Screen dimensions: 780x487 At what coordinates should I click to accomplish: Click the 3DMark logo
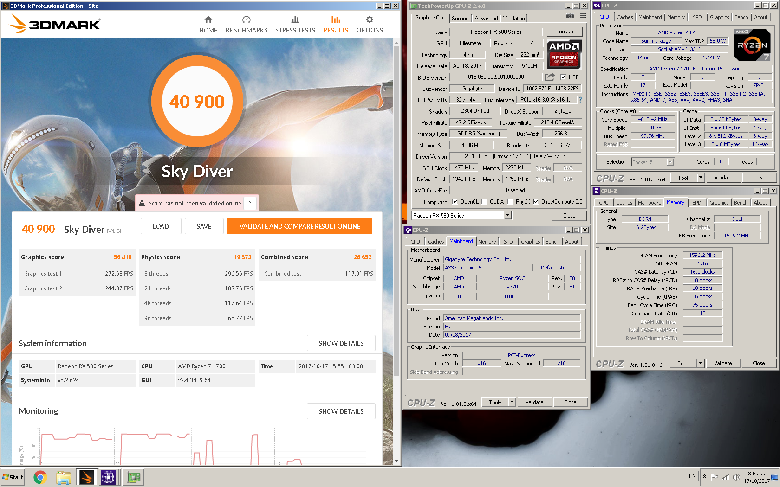click(55, 23)
